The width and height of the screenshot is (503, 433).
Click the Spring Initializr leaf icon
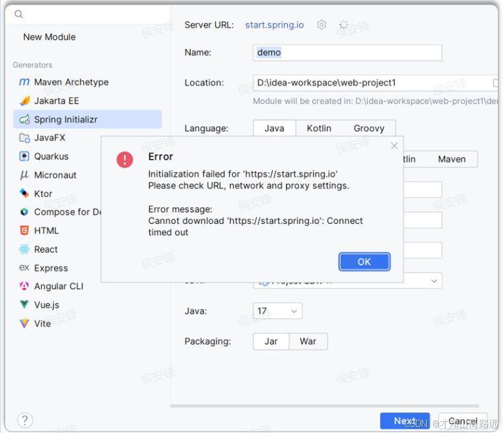click(24, 119)
